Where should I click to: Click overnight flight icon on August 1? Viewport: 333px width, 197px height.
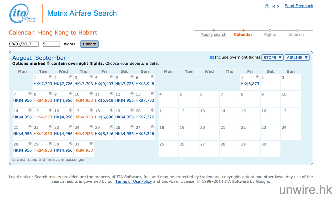click(x=50, y=77)
